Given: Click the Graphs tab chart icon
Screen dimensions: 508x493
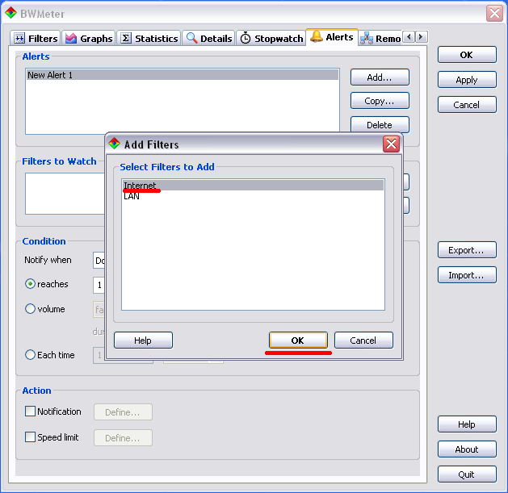Looking at the screenshot, I should tap(71, 39).
